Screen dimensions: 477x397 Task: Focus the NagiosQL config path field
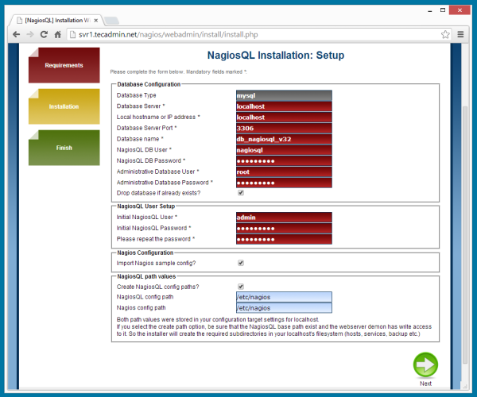click(283, 297)
